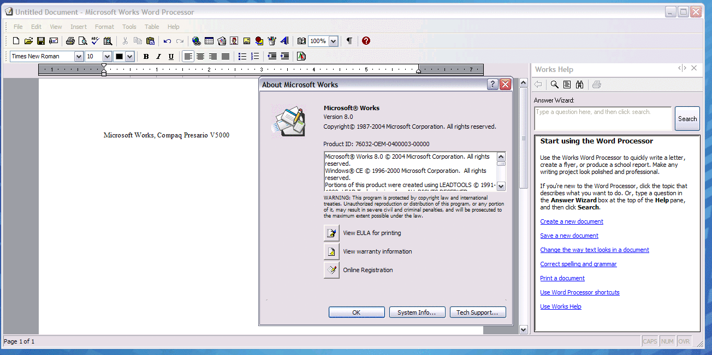Close the Works Help pane with its X
This screenshot has height=355, width=712.
tap(694, 68)
